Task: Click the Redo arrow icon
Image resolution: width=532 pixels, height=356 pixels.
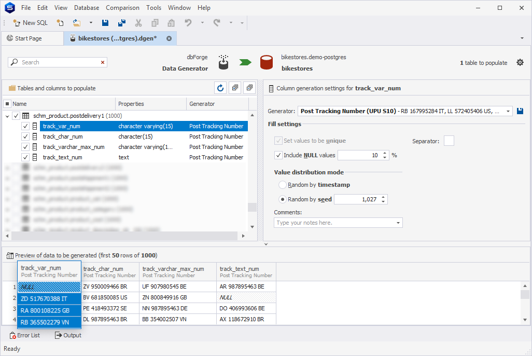Action: [x=216, y=23]
